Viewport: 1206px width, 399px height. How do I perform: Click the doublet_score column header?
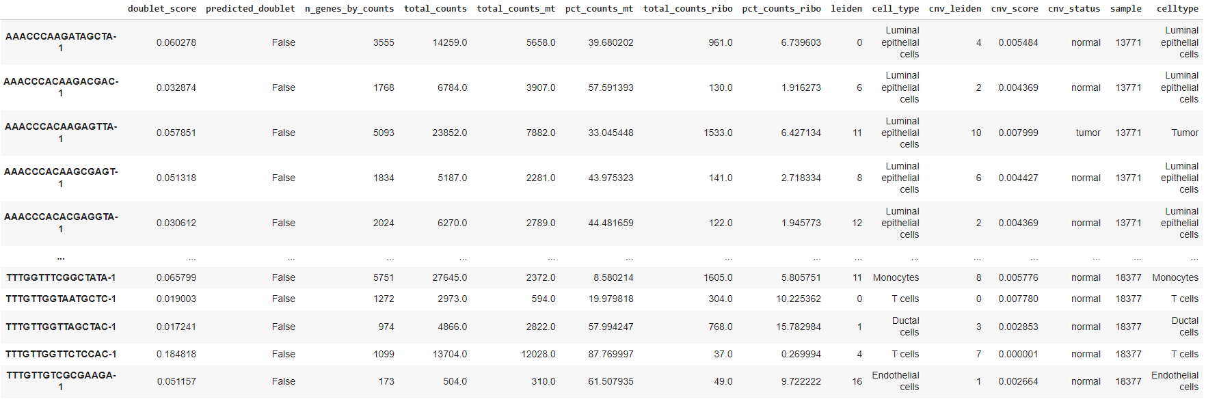tap(161, 9)
